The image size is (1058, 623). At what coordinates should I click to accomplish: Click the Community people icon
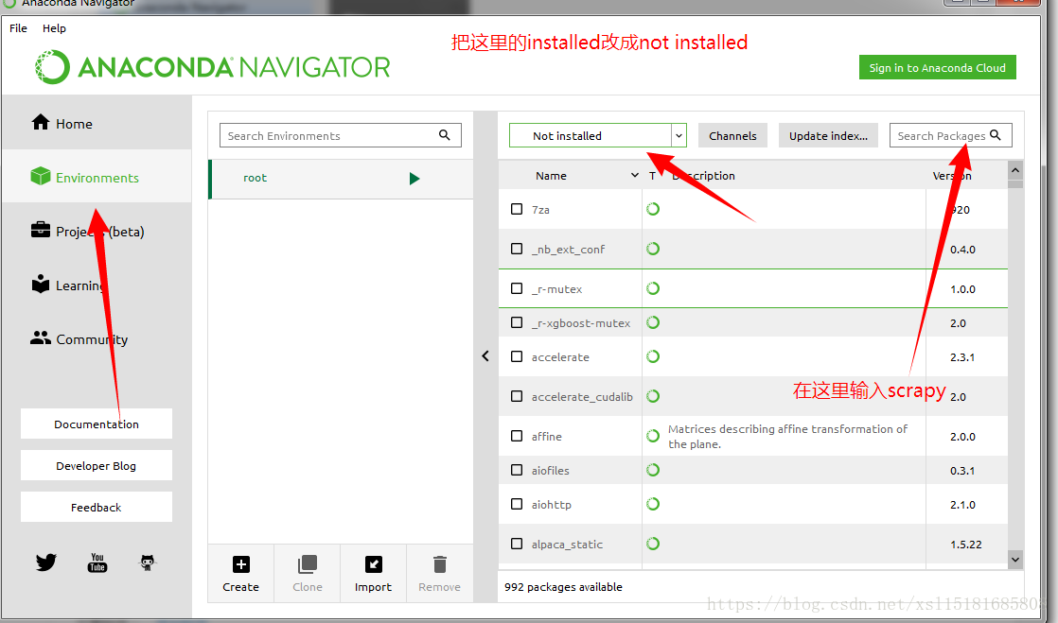click(41, 337)
